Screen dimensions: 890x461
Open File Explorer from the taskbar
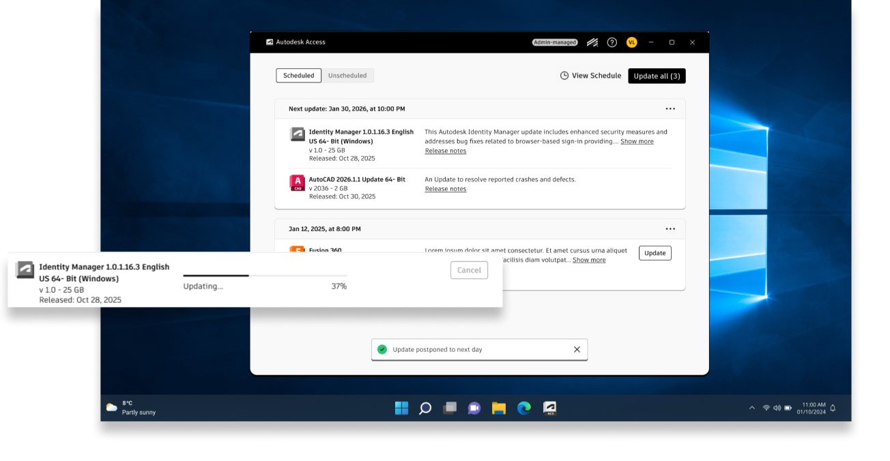pyautogui.click(x=499, y=408)
